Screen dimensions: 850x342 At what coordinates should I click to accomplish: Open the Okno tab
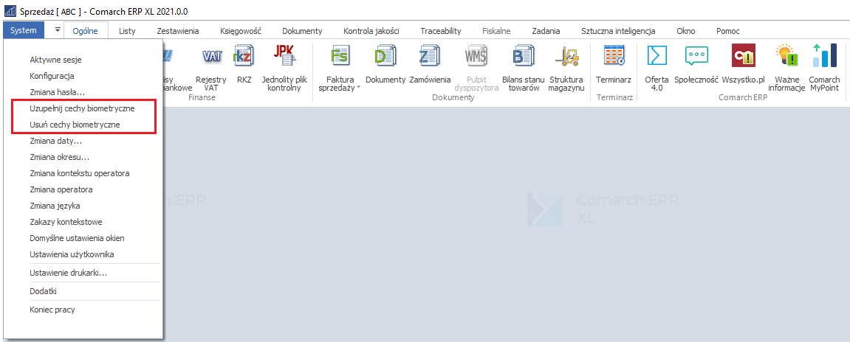pyautogui.click(x=686, y=31)
